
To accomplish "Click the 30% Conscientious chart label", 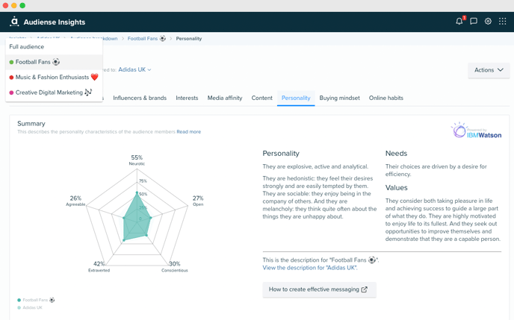I will (175, 266).
